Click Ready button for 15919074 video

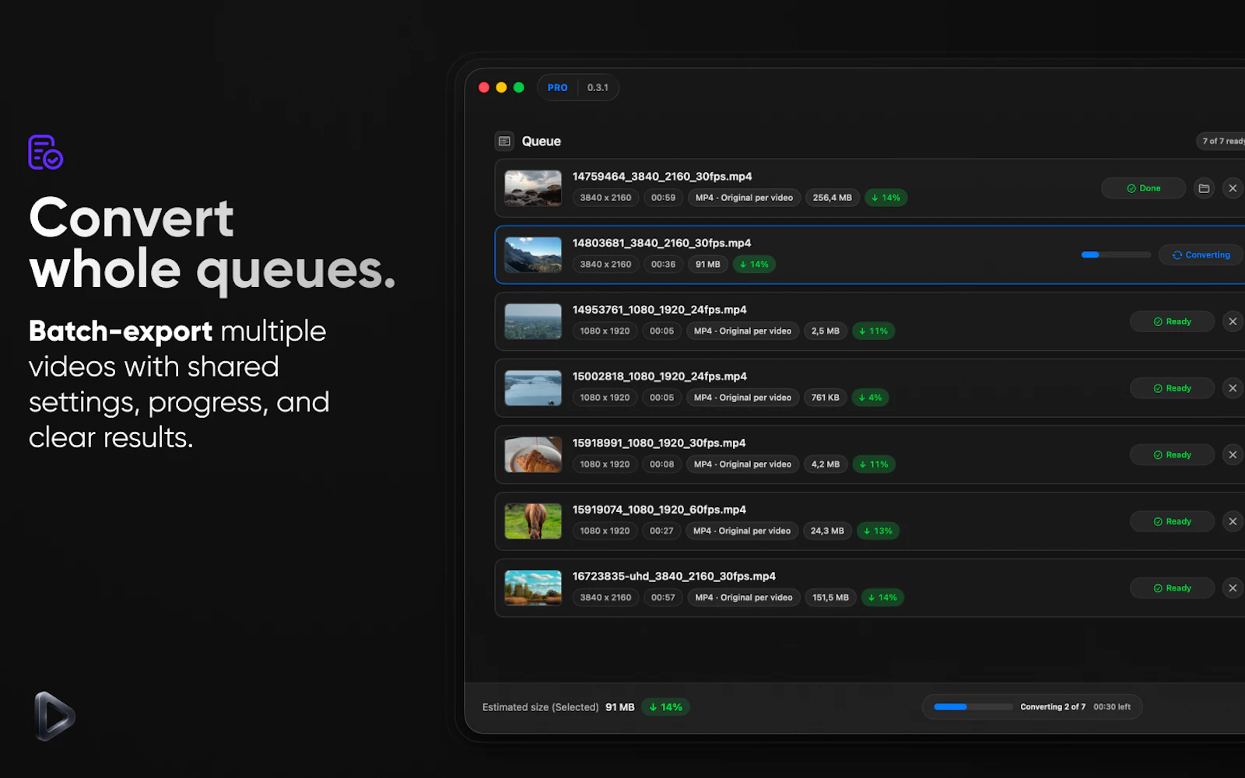point(1172,521)
